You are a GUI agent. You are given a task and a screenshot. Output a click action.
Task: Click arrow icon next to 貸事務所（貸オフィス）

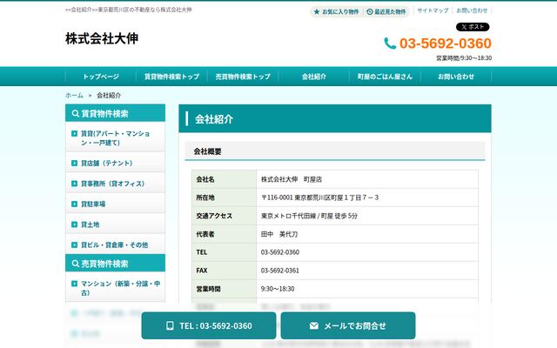[x=74, y=184]
